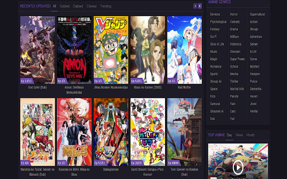Viewport: 287px width, 179px height.
Task: Open the BanG Dream Garupa Pico poster
Action: coord(148,132)
